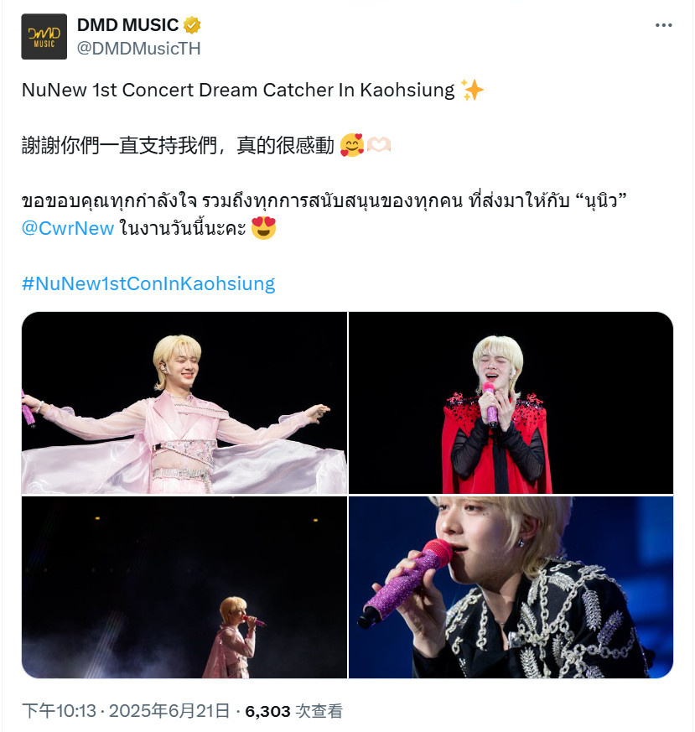Click the heart-eyes emoji
Viewport: 695px width, 732px height.
(264, 228)
